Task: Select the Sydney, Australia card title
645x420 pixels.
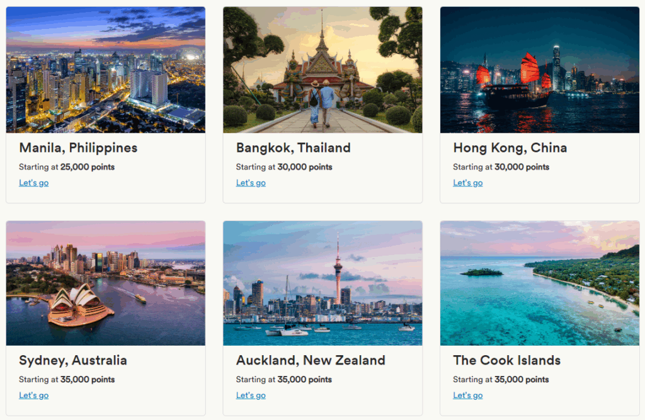Action: (x=73, y=361)
